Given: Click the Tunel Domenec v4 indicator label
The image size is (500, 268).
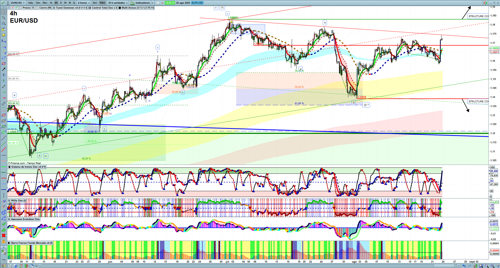Looking at the screenshot, I should (71, 8).
